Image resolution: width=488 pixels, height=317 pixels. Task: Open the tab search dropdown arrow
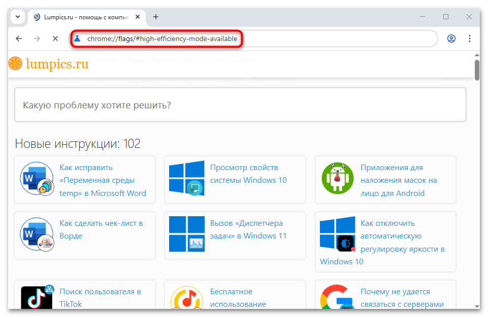click(18, 17)
